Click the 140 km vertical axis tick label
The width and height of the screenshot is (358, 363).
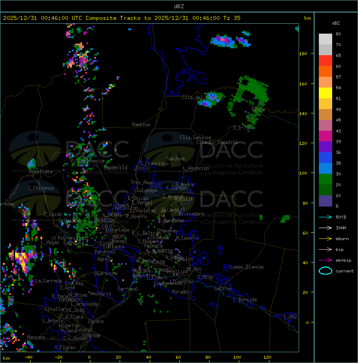point(303,114)
